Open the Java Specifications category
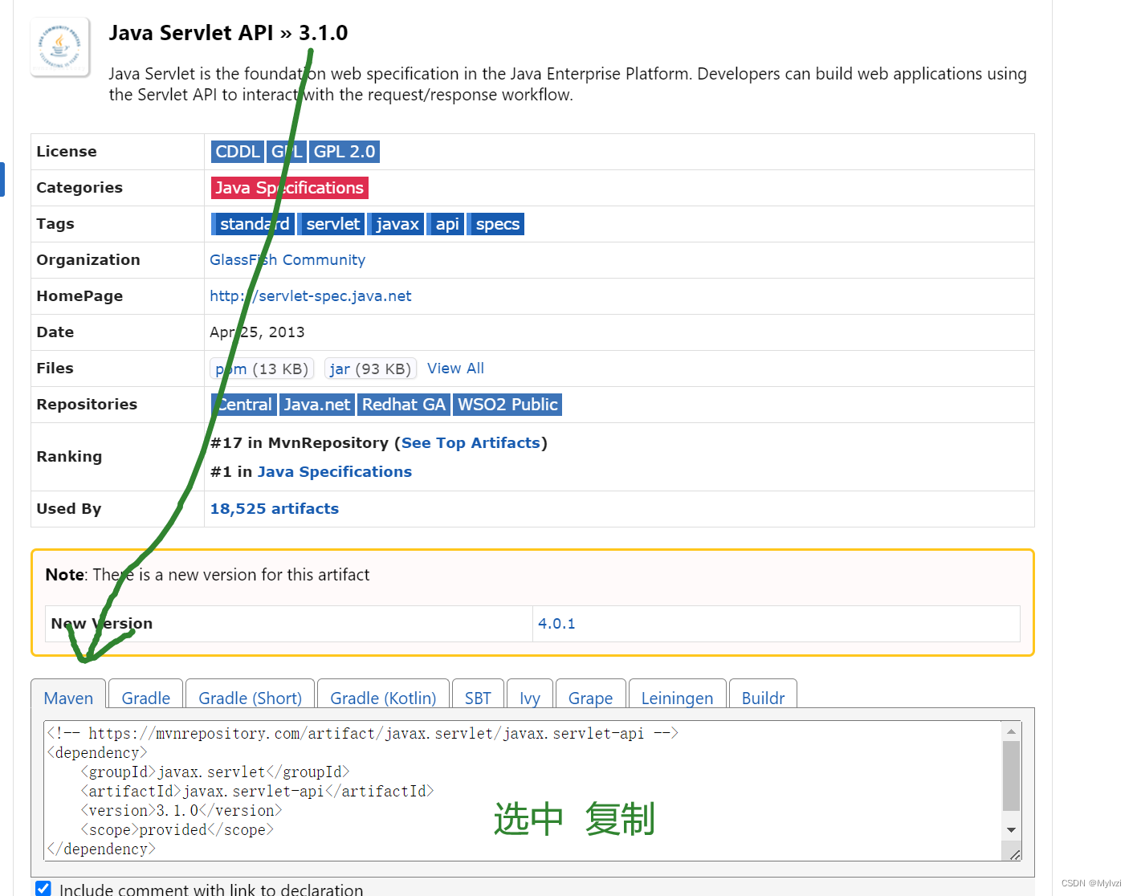1133x896 pixels. 290,188
